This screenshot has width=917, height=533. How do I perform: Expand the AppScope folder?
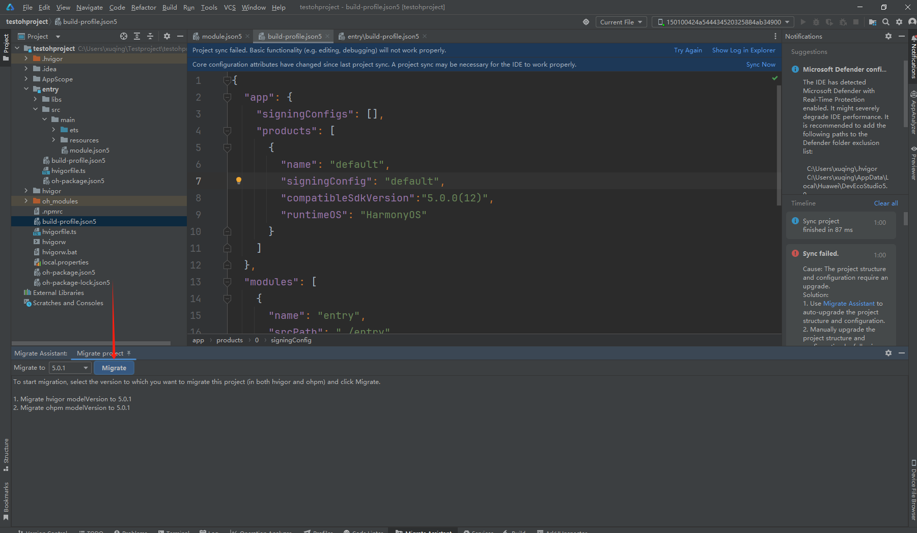(x=26, y=79)
